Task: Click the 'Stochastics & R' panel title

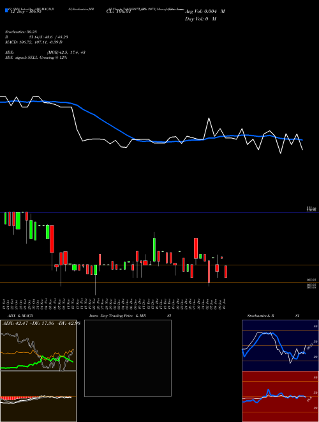Action: coord(260,316)
